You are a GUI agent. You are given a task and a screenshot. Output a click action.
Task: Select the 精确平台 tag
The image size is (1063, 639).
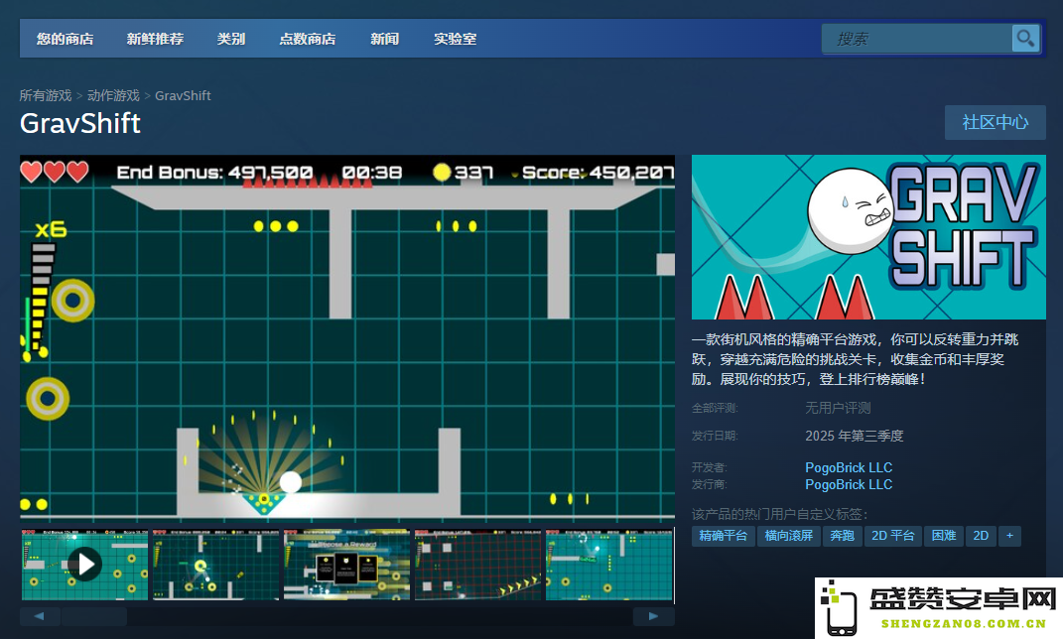pyautogui.click(x=724, y=536)
